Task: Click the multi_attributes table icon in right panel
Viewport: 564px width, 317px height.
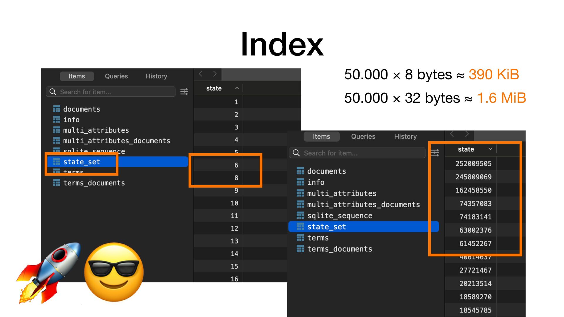Action: 300,193
